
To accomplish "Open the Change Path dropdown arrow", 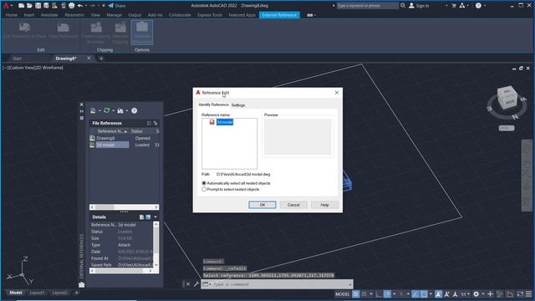I will coord(127,110).
